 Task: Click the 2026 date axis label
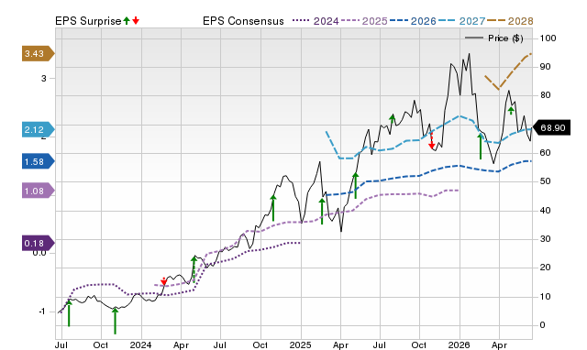coord(459,345)
